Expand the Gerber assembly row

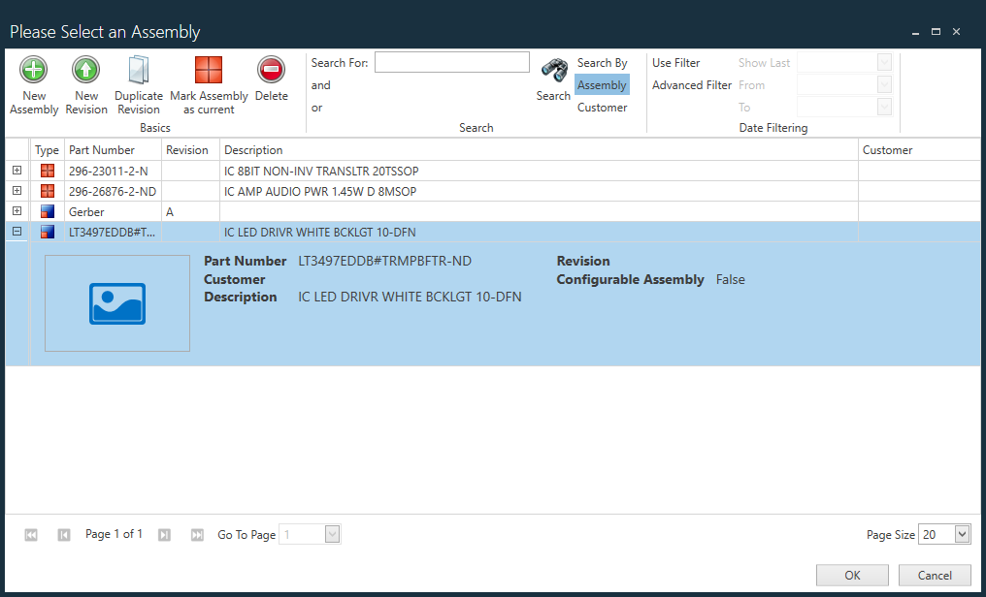[16, 211]
